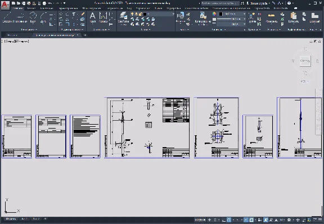Choose the Mirror tool in Редактирование panel
Viewport: 324px width, 224px height.
(x=67, y=19)
